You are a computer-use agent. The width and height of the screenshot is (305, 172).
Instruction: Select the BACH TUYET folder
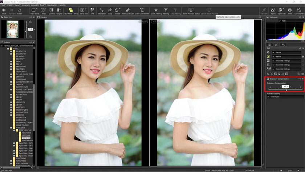[21, 54]
